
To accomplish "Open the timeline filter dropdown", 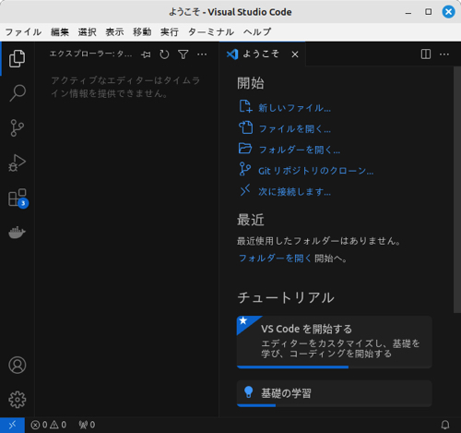I will point(183,54).
